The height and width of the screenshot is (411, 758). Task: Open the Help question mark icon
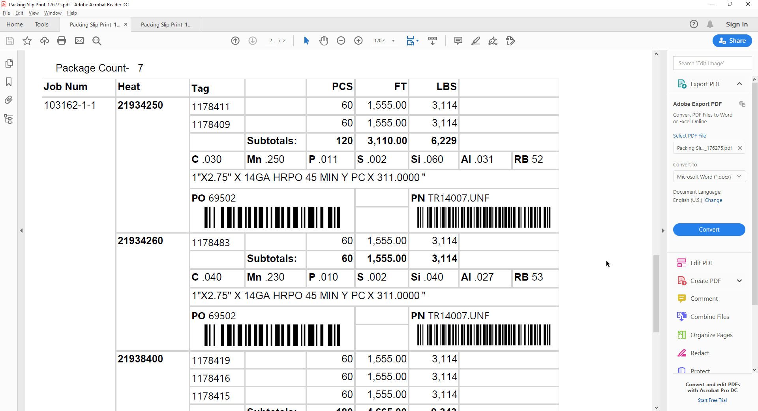[694, 24]
